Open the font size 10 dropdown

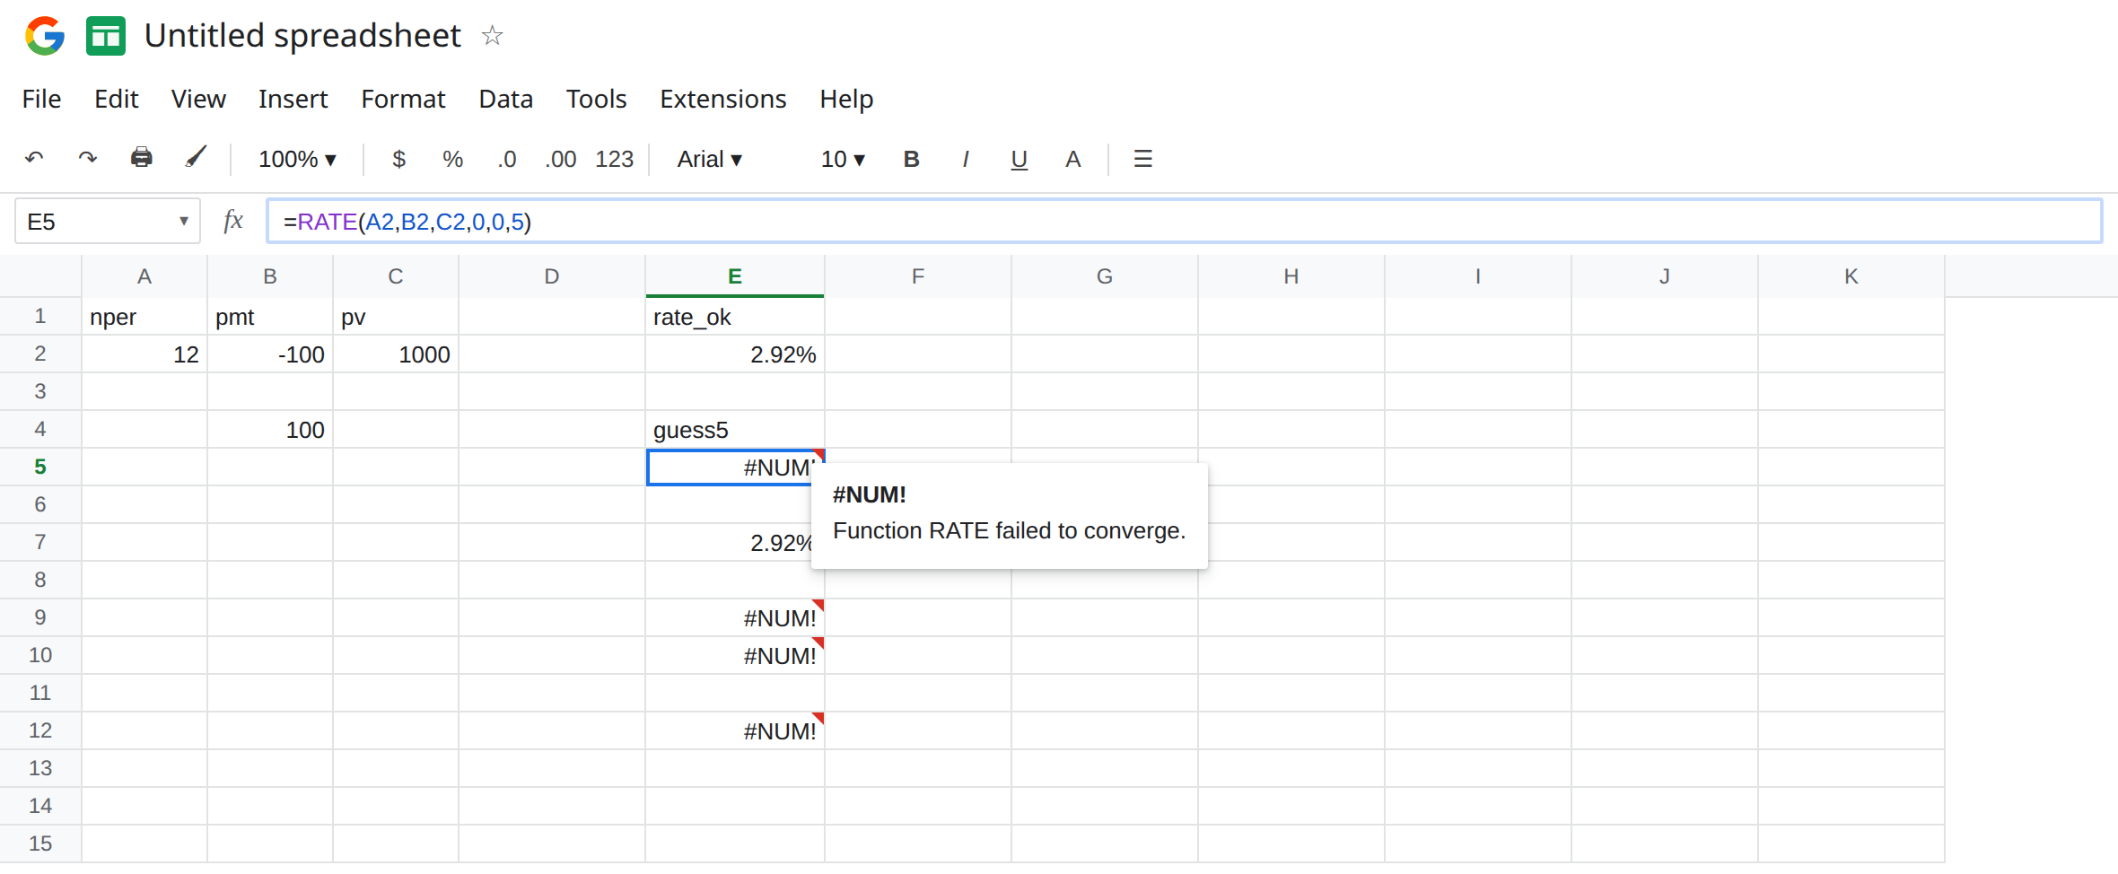(x=843, y=160)
